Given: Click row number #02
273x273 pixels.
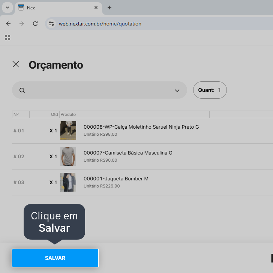Looking at the screenshot, I should tap(19, 156).
